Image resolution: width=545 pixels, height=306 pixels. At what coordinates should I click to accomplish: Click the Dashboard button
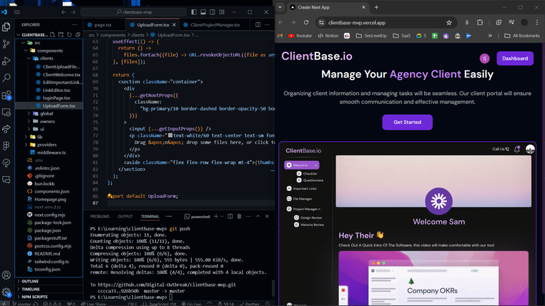515,58
